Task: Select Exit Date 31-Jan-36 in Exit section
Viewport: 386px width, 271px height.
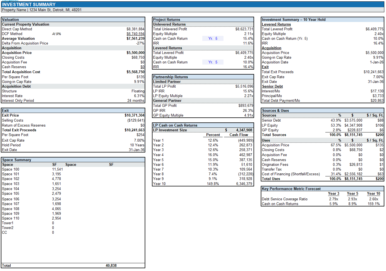Action: coord(137,150)
